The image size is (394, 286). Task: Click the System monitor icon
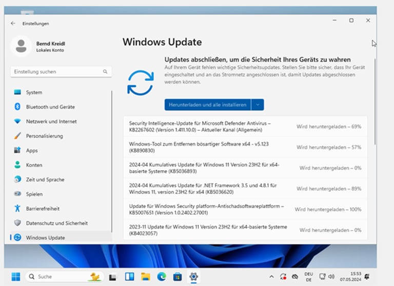coord(17,92)
